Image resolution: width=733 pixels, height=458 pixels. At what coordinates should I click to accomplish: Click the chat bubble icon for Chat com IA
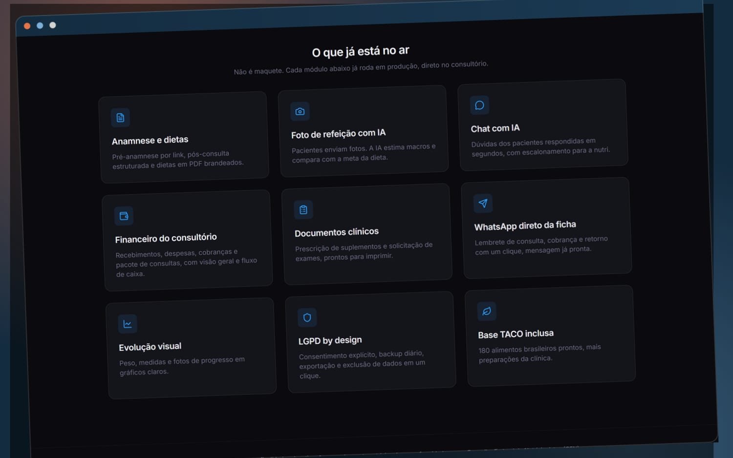[x=479, y=105]
